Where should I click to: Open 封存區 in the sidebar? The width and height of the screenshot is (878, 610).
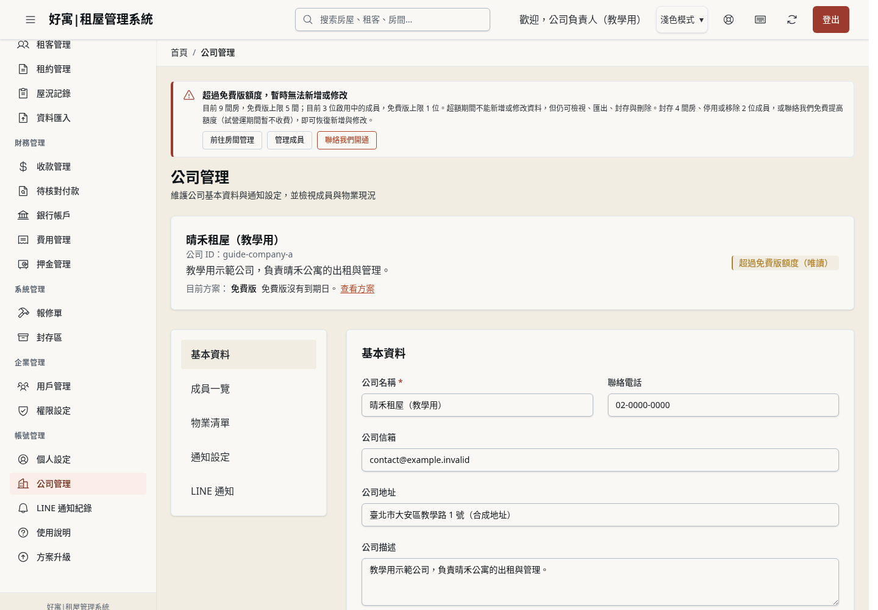coord(78,337)
